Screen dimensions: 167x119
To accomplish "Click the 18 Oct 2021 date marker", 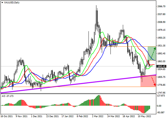I will (7, 116).
